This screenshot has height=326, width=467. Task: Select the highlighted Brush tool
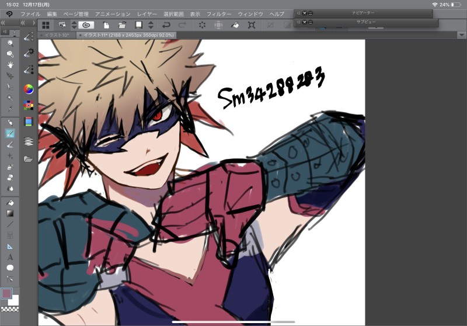[x=10, y=134]
